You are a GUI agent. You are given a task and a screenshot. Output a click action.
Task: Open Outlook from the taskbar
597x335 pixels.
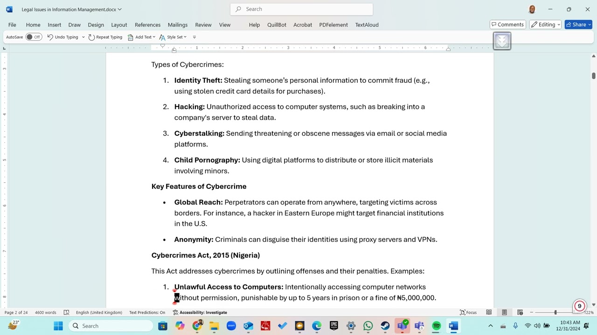[x=248, y=326]
